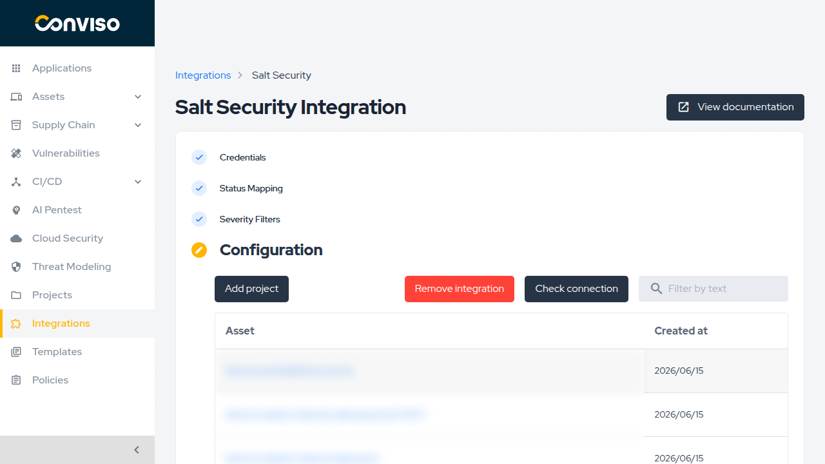Open the Status Mapping step
Screen dimensions: 825x464
[251, 188]
